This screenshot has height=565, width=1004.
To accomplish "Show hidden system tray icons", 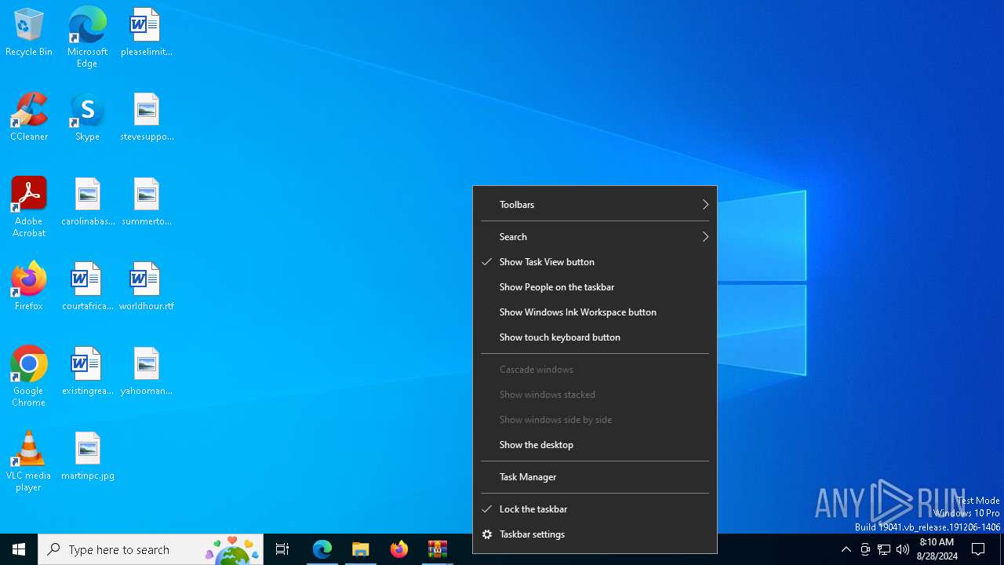I will coord(846,549).
